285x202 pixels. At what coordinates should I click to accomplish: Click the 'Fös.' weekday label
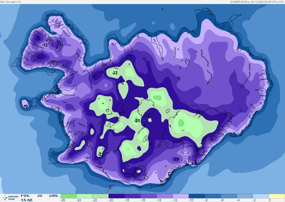point(25,196)
